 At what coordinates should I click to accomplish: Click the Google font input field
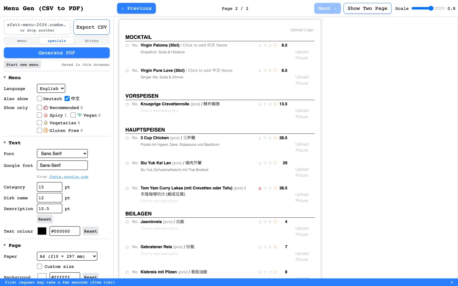tap(62, 165)
